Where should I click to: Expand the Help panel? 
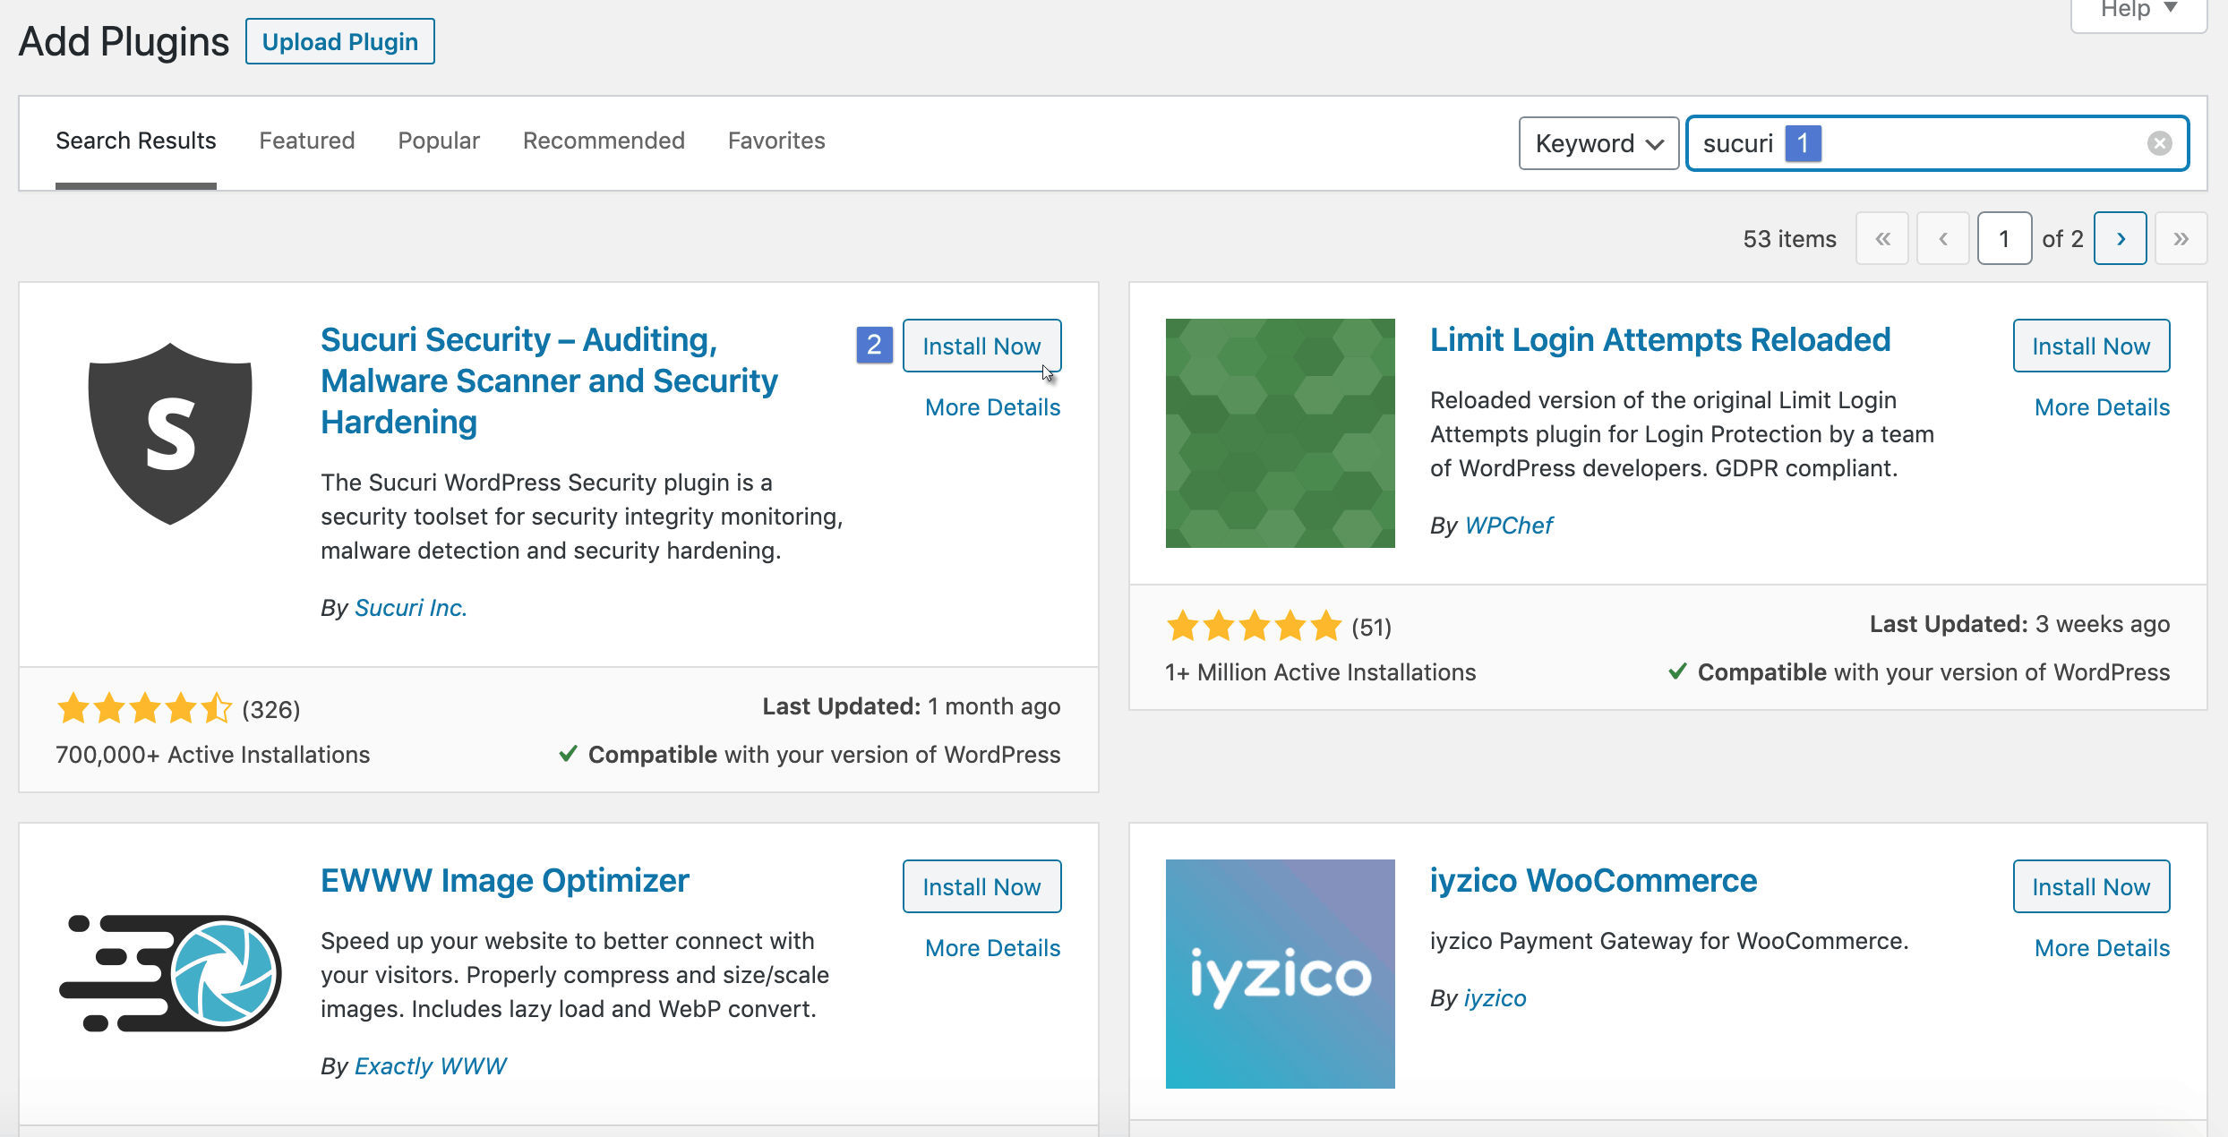(2139, 11)
